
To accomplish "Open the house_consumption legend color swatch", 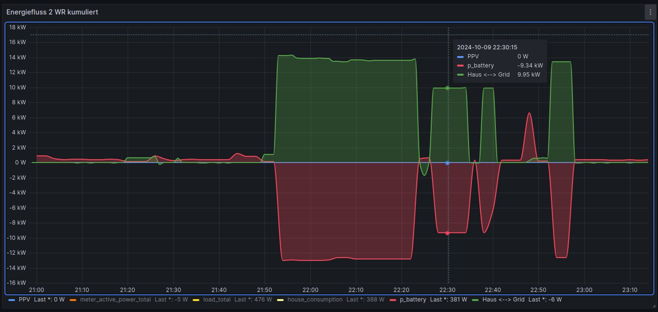I will pyautogui.click(x=280, y=300).
